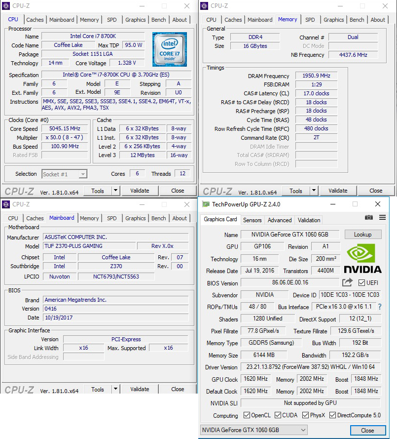Toggle the PhysX checkbox
The height and width of the screenshot is (439, 397).
pos(305,415)
